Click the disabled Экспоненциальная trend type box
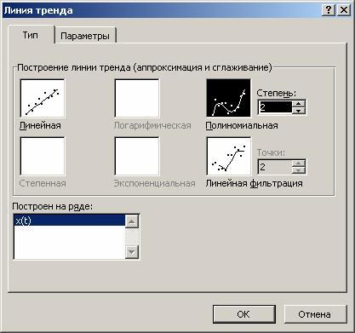 pos(137,156)
